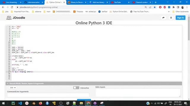Click the zoom magnifier icon in address bar
Image resolution: width=190 pixels, height=106 pixels.
click(x=146, y=7)
